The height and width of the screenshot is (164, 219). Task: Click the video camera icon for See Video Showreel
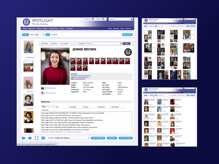(x=42, y=88)
